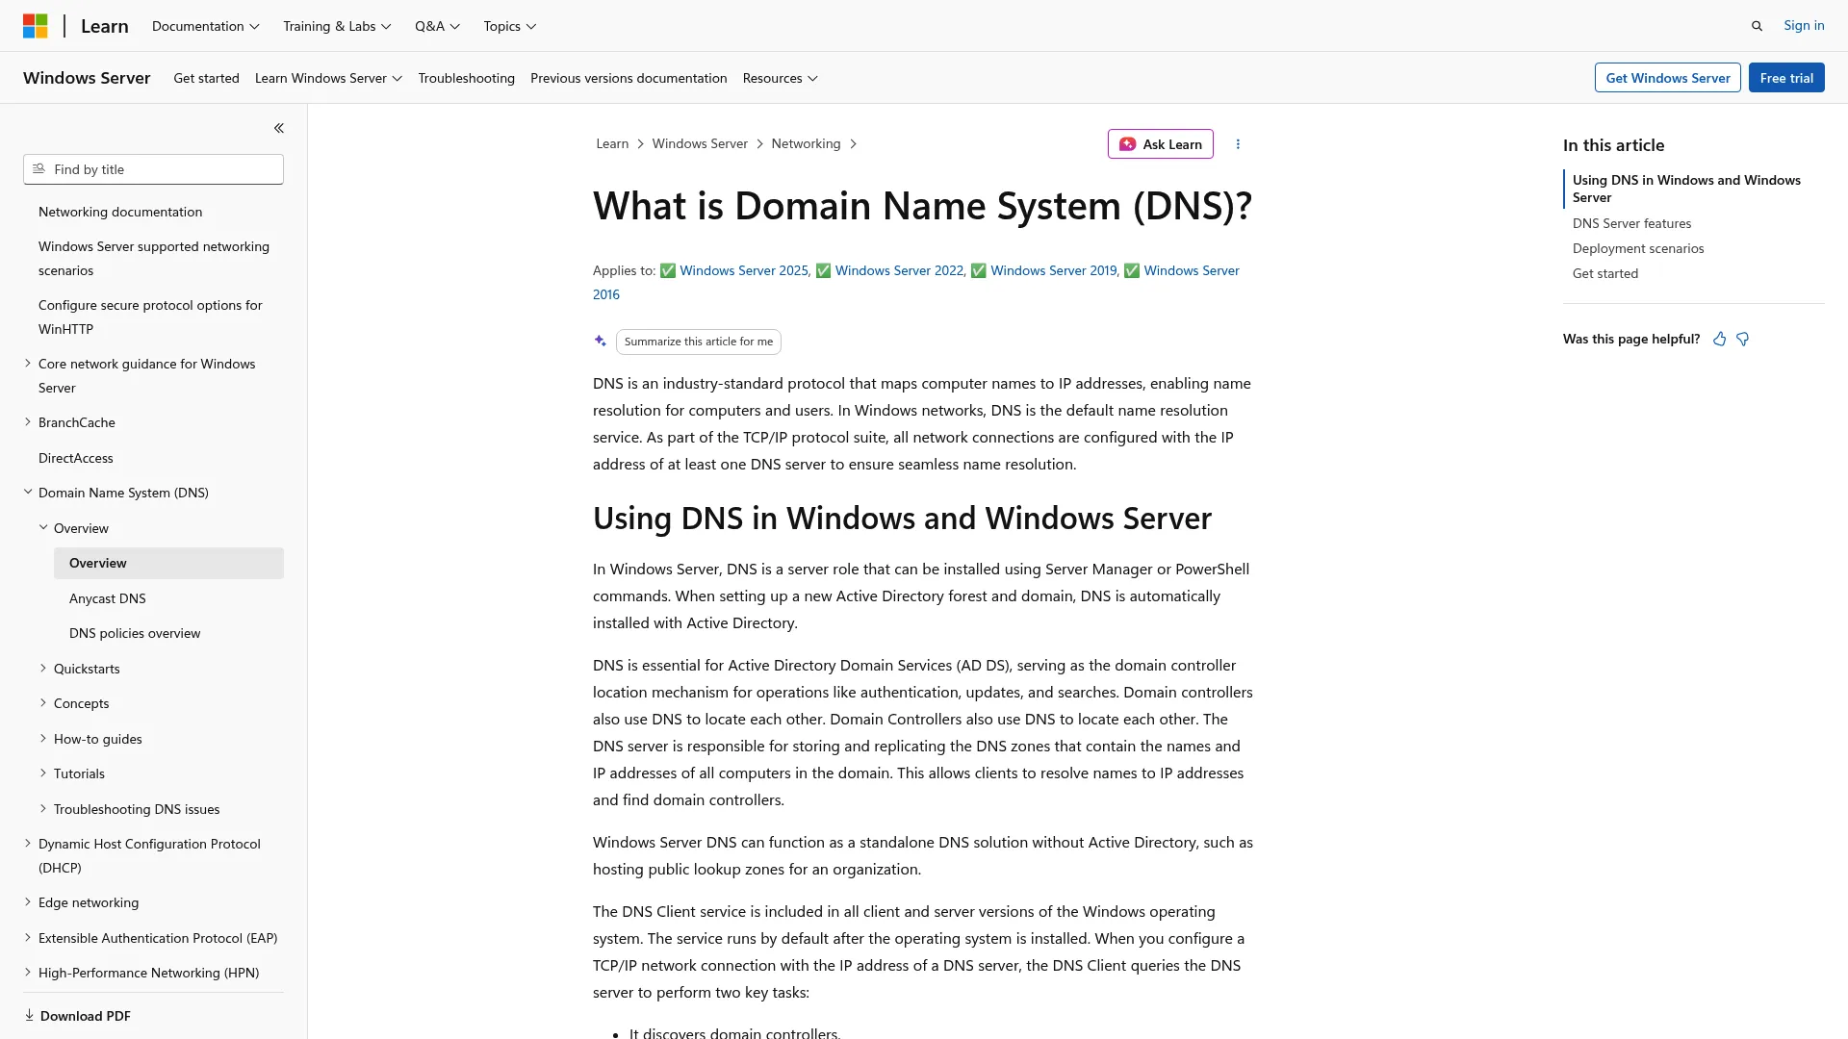Select the highlighted Overview page item
The image size is (1848, 1039).
[168, 563]
